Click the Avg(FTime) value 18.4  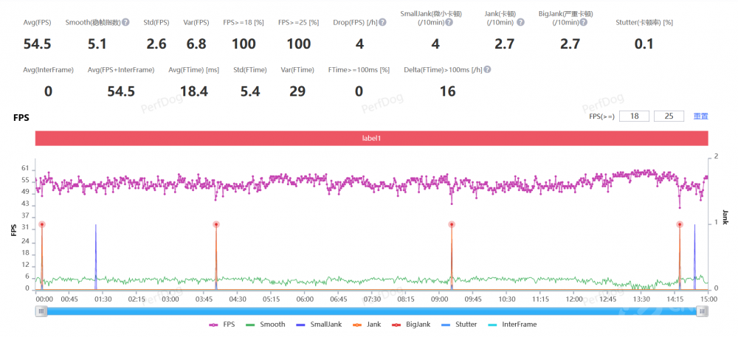coord(194,91)
